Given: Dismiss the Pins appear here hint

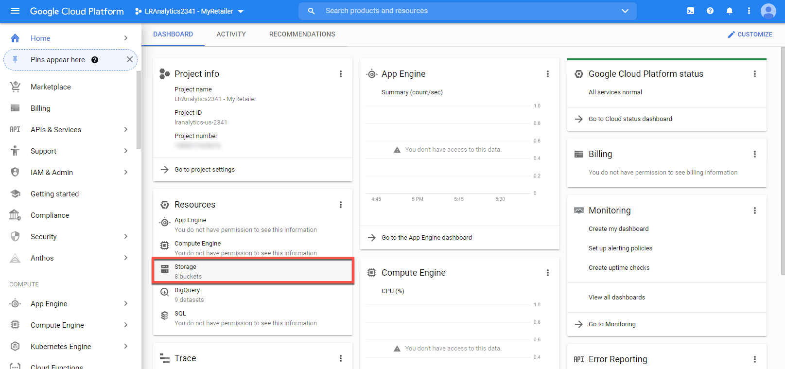Looking at the screenshot, I should tap(129, 59).
